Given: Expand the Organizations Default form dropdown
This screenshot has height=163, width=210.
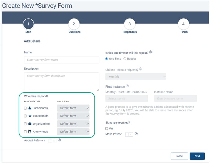Looking at the screenshot, I should (73, 124).
